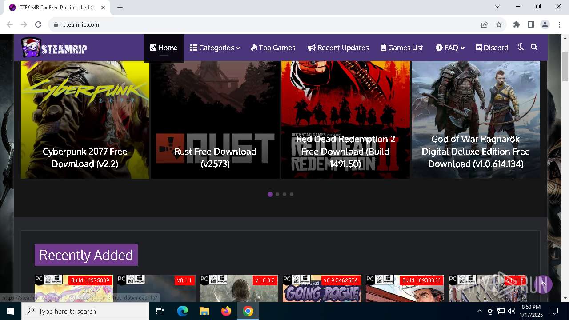Open File Explorer from taskbar
This screenshot has height=320, width=569.
click(x=204, y=311)
